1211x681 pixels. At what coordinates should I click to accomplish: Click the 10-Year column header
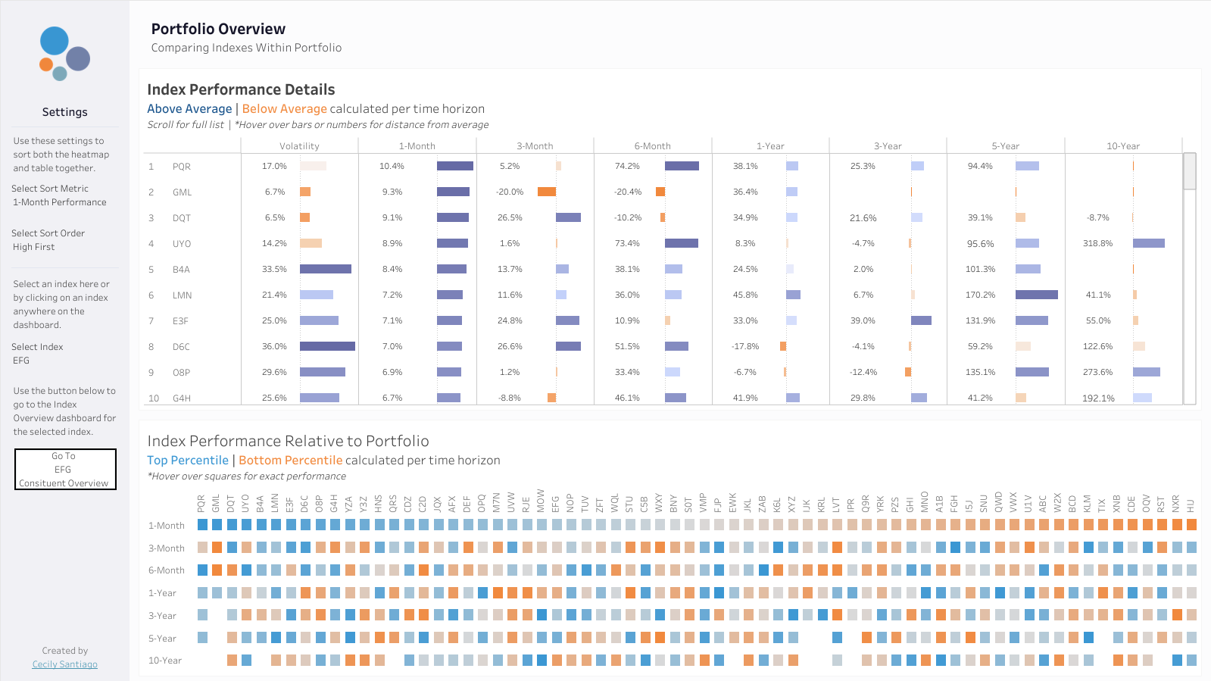click(1122, 146)
